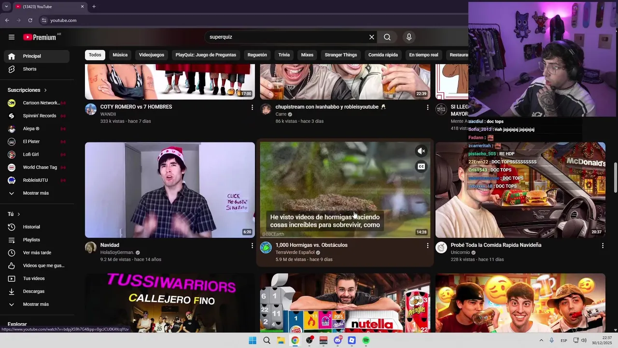Select the Trivia filter chip

(x=284, y=55)
